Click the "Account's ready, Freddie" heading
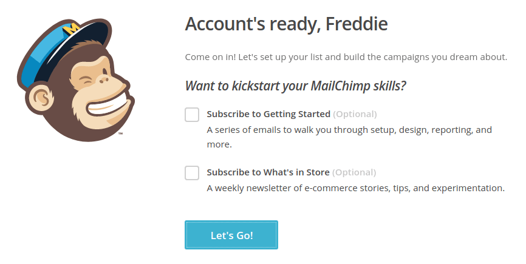526x264 pixels. [286, 24]
